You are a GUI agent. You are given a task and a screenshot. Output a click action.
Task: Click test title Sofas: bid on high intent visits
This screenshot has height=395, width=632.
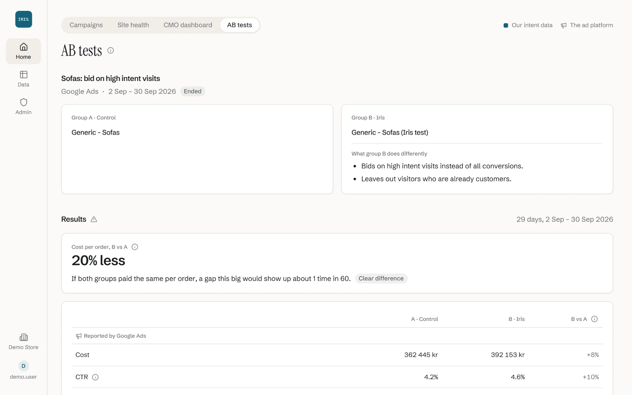coord(111,78)
